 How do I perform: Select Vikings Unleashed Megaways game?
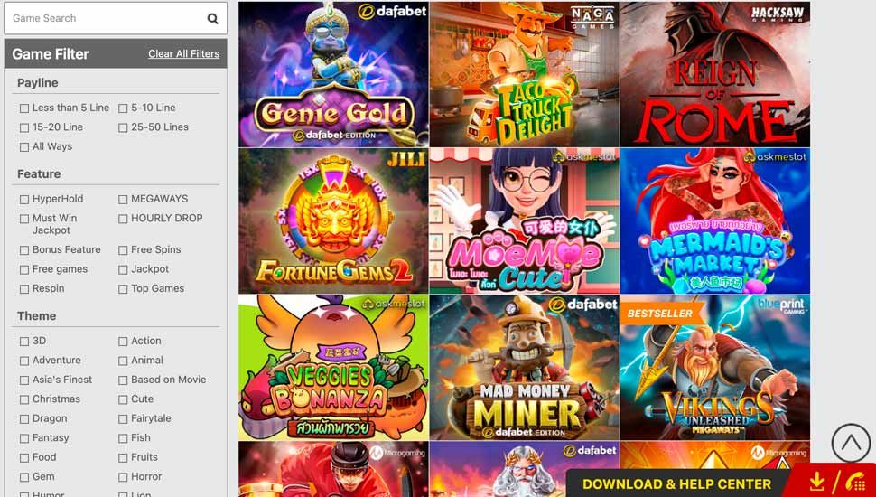pos(715,367)
